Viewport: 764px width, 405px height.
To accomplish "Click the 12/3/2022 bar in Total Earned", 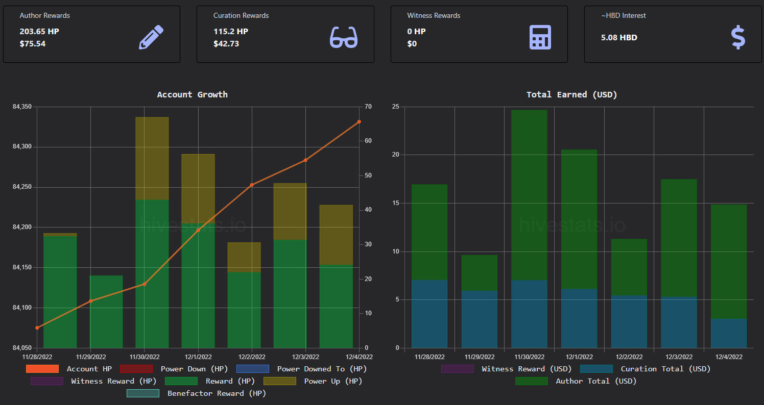I will click(x=679, y=264).
